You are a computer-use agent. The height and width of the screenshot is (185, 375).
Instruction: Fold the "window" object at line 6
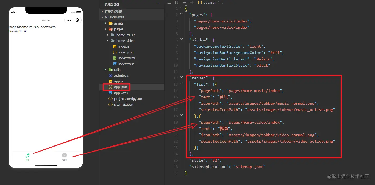coord(181,39)
